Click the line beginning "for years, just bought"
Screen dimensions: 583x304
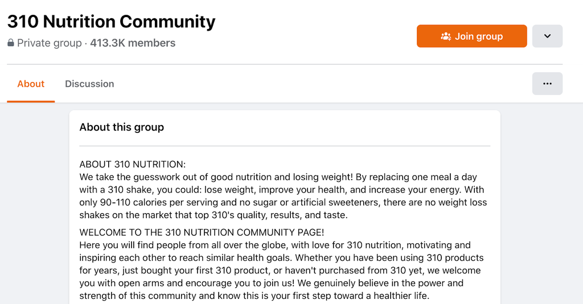280,270
